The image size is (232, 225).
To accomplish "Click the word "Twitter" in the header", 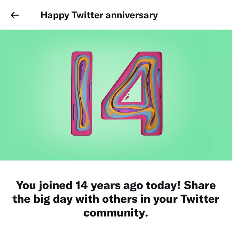I will pos(87,15).
